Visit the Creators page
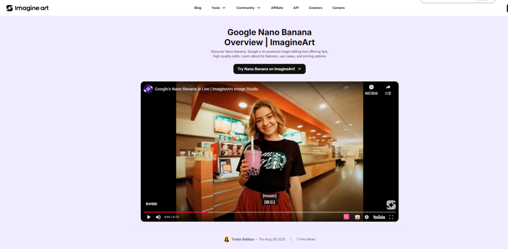This screenshot has width=508, height=249. click(315, 8)
